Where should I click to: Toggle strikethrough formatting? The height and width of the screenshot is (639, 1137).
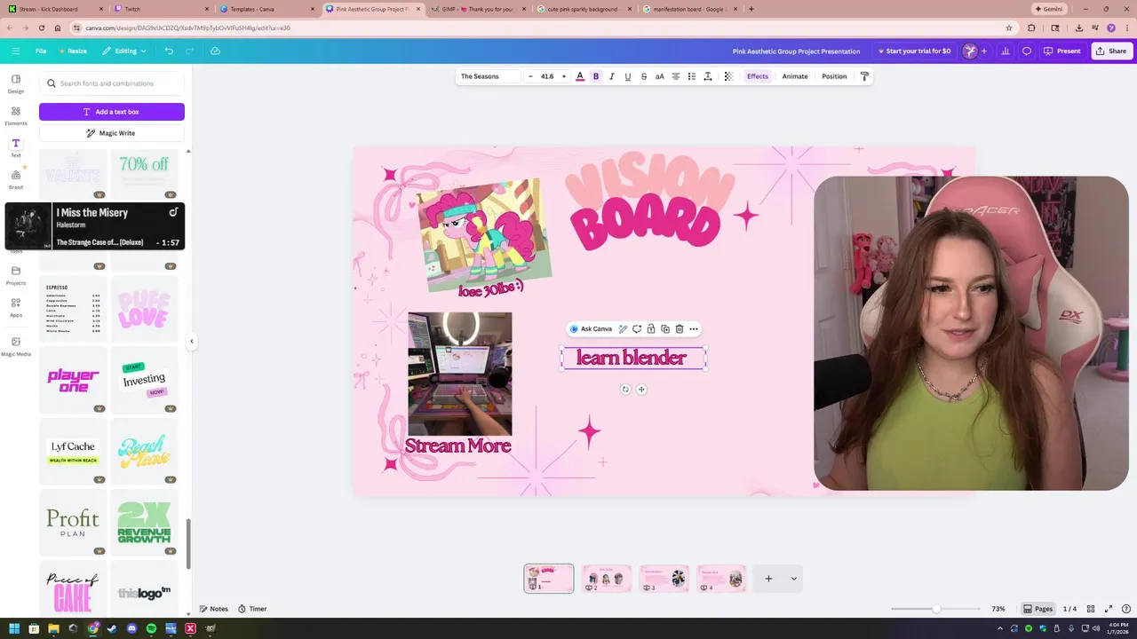(x=643, y=76)
